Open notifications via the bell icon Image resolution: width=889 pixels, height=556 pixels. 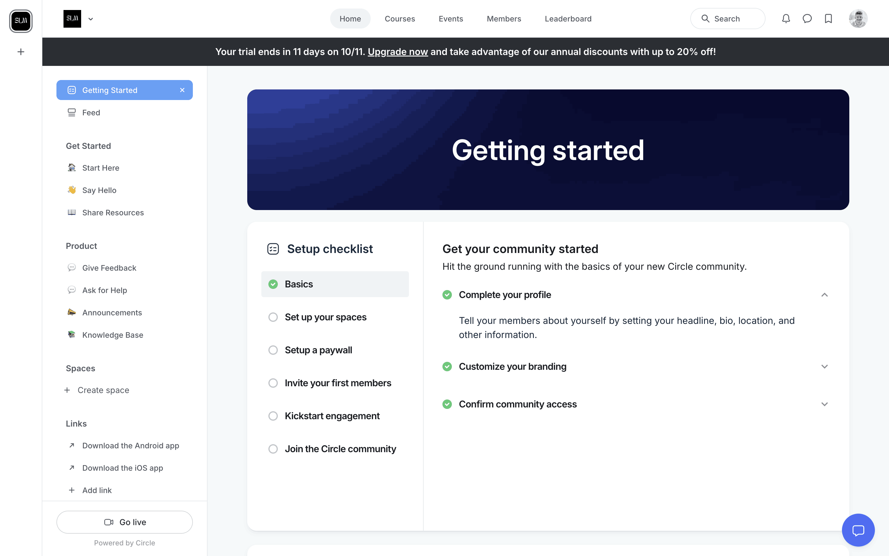786,18
